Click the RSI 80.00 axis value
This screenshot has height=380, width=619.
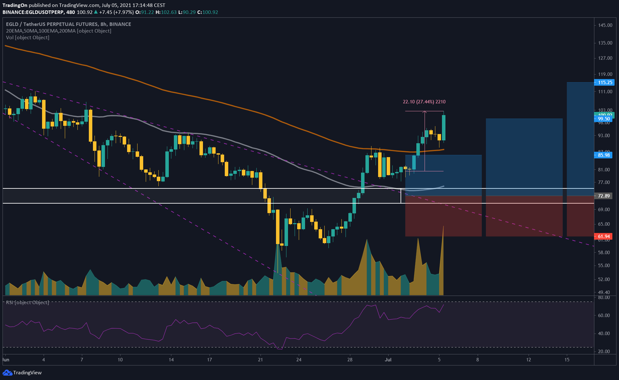click(x=604, y=297)
